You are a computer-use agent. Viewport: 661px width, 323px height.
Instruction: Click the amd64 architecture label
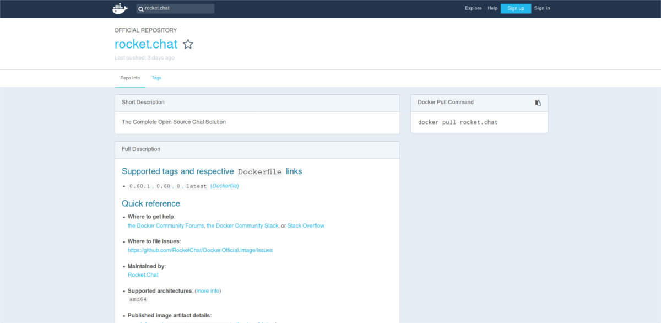pos(138,299)
